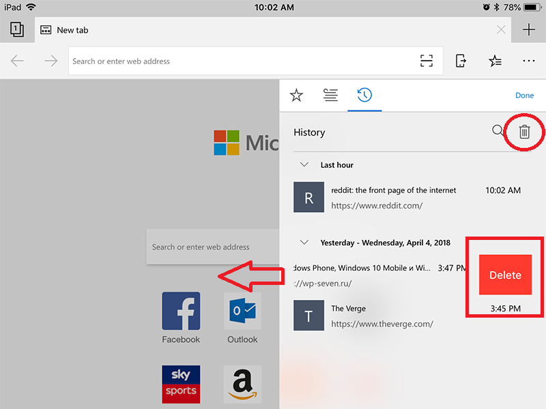Click the top address bar field
546x409 pixels.
pyautogui.click(x=255, y=61)
